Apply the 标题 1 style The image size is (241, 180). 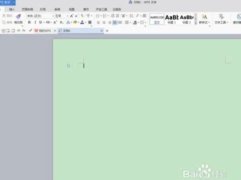pyautogui.click(x=172, y=19)
